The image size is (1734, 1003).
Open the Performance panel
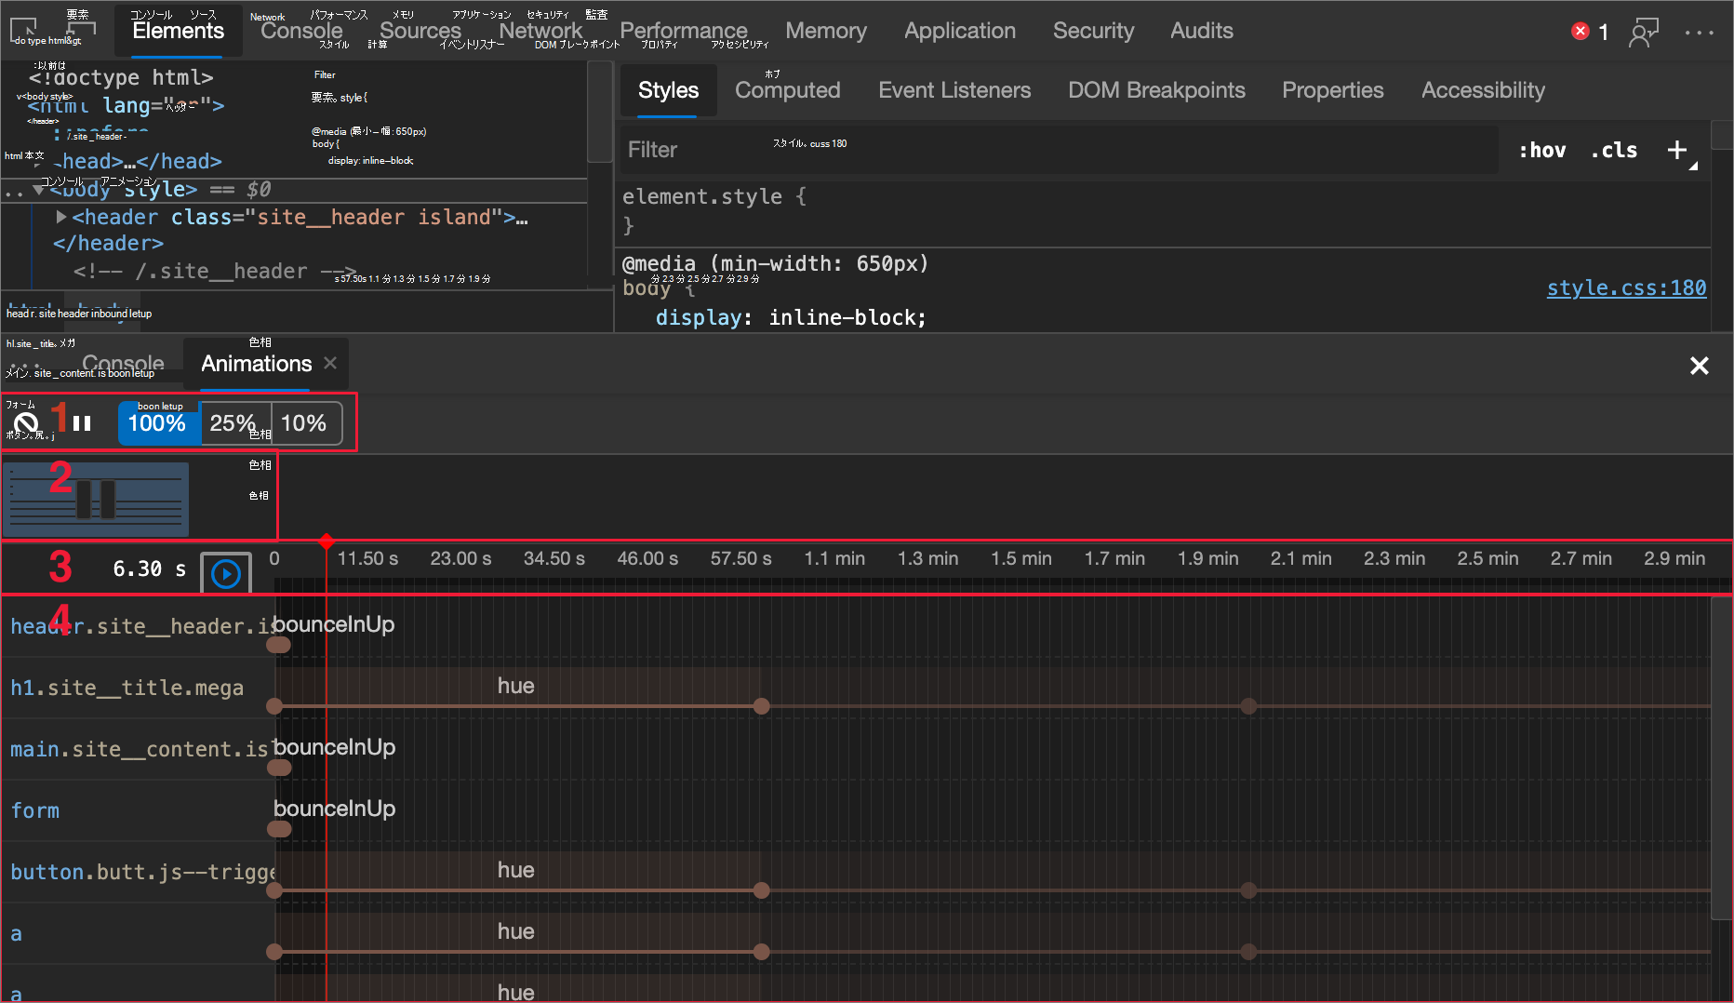click(x=684, y=31)
